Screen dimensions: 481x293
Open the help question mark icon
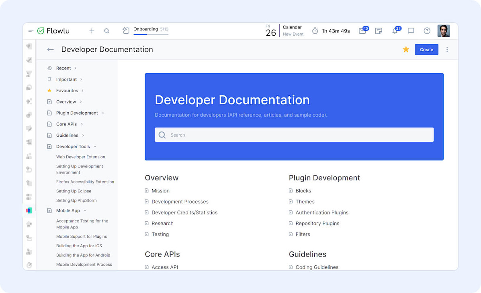click(x=427, y=31)
